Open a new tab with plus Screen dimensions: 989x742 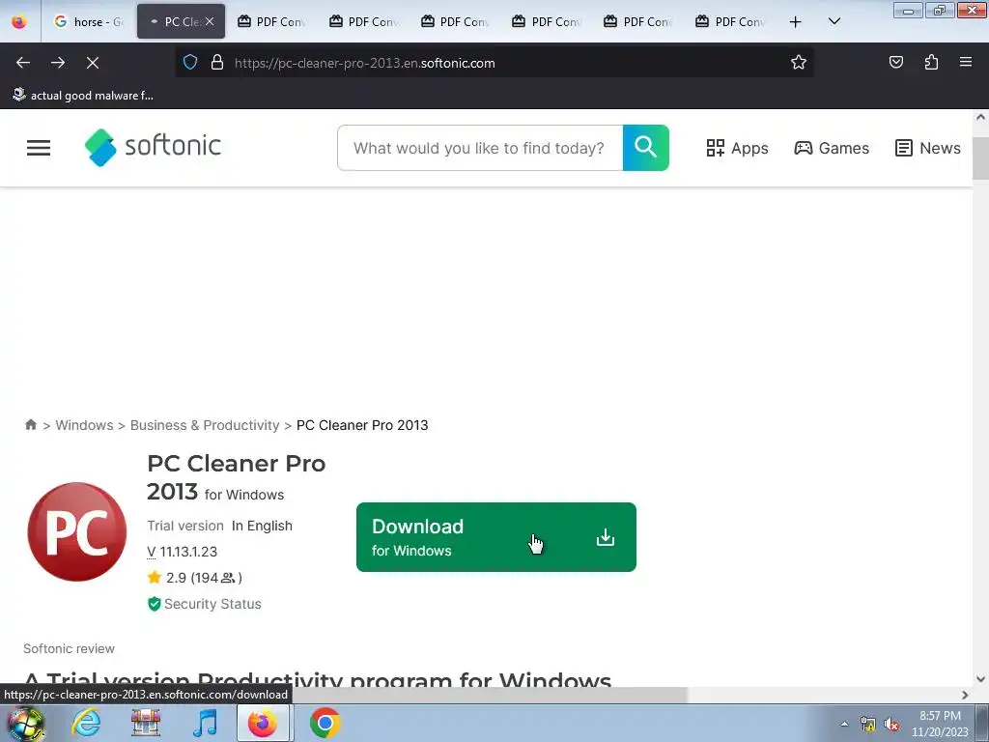[x=796, y=22]
